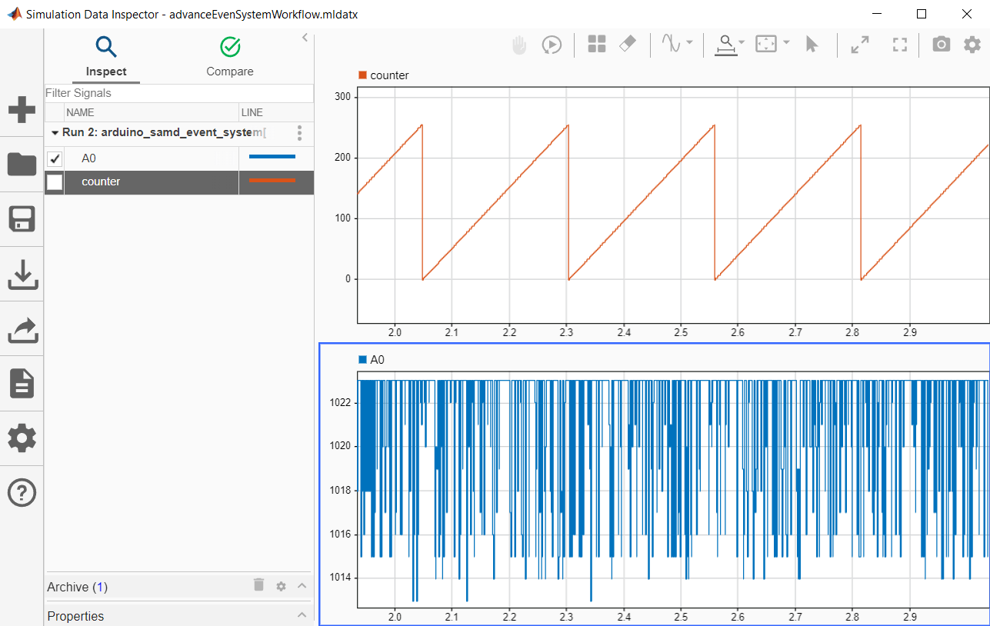Switch to the Compare tab

pos(229,57)
